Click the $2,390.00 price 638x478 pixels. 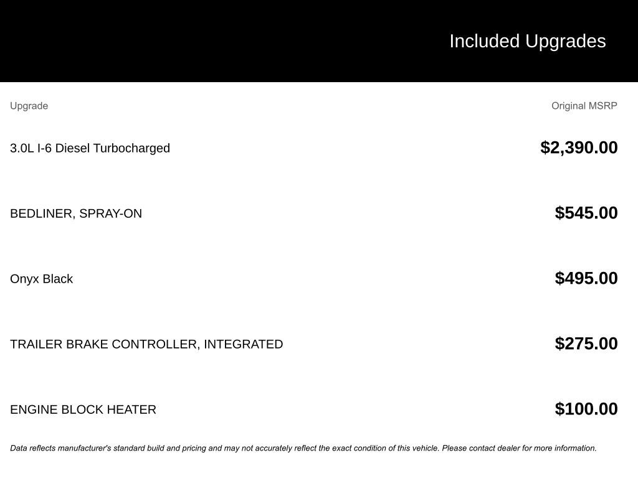579,148
